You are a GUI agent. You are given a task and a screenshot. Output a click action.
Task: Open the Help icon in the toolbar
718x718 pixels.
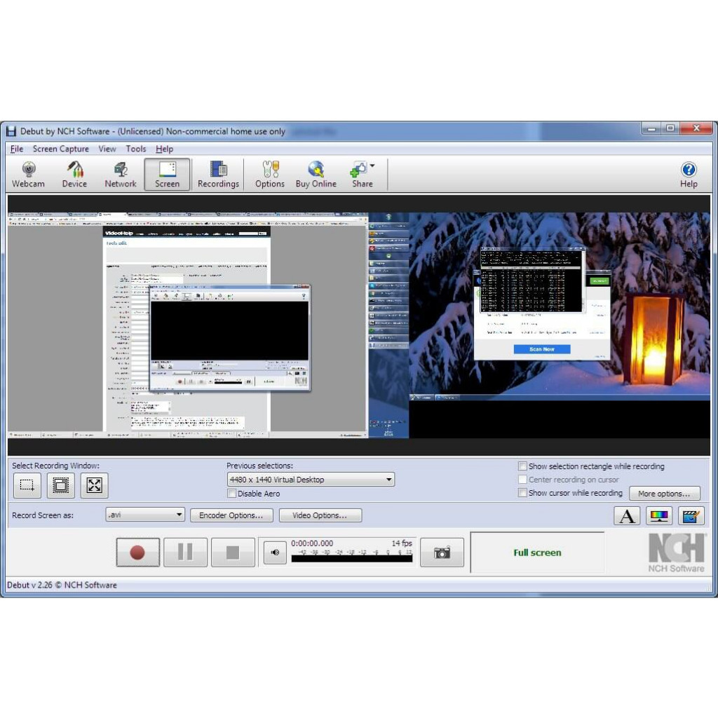[689, 174]
